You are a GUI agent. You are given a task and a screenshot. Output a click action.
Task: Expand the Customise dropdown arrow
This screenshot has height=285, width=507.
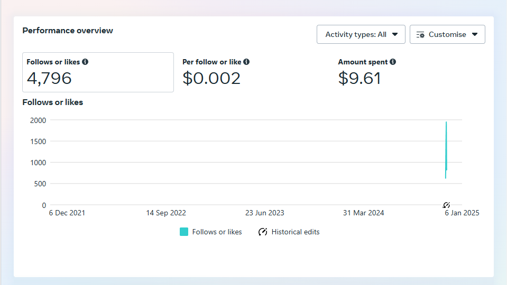(475, 34)
